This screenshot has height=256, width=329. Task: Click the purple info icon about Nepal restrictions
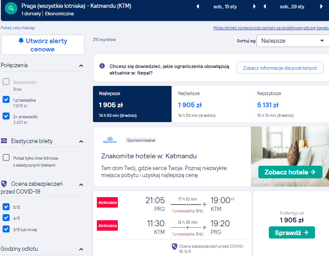102,66
